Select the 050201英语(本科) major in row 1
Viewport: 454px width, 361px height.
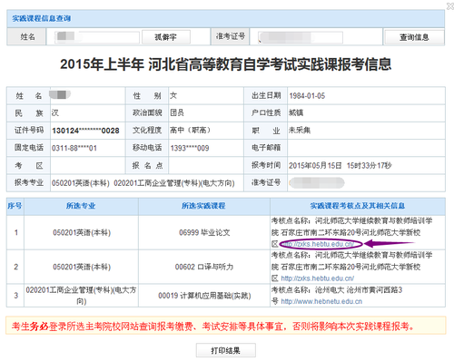point(82,232)
